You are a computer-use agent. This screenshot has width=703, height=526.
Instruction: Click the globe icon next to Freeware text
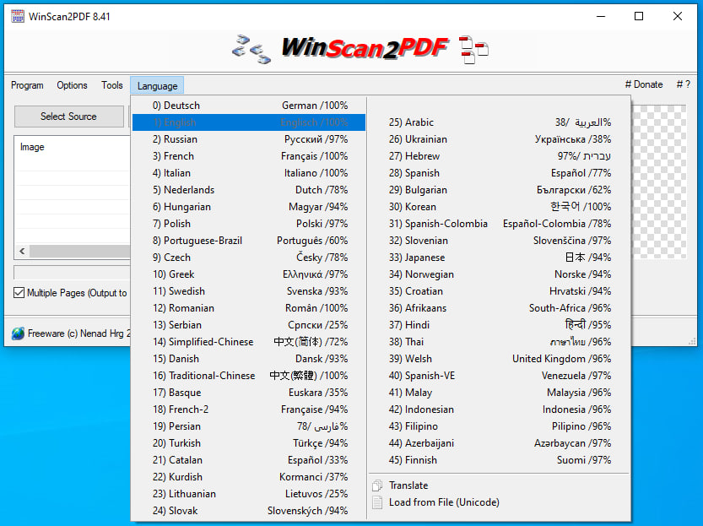point(17,332)
